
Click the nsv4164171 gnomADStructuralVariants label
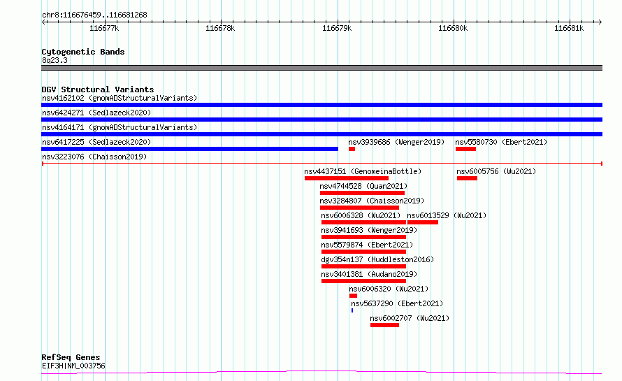pyautogui.click(x=120, y=127)
